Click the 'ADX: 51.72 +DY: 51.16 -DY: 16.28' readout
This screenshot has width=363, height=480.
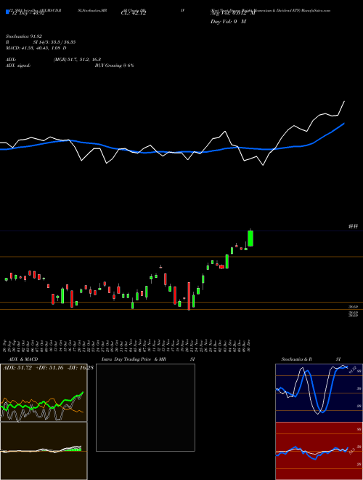click(48, 367)
